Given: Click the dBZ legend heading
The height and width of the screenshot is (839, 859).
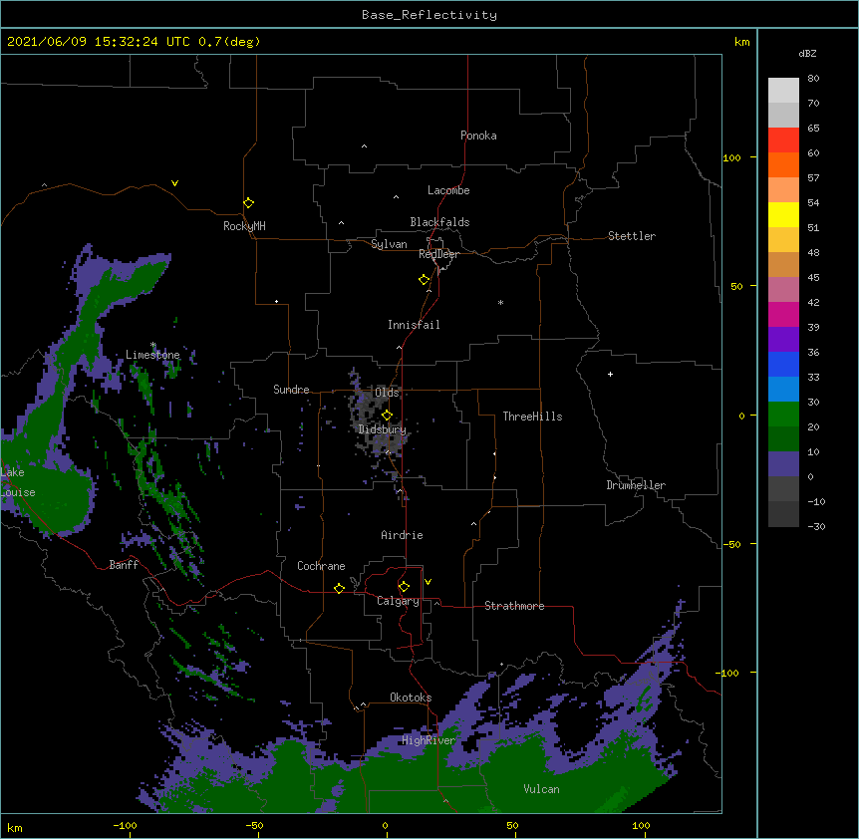Looking at the screenshot, I should (807, 53).
